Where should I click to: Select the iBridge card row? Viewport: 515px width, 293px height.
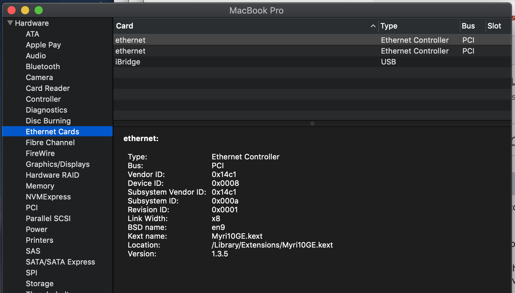tap(312, 62)
